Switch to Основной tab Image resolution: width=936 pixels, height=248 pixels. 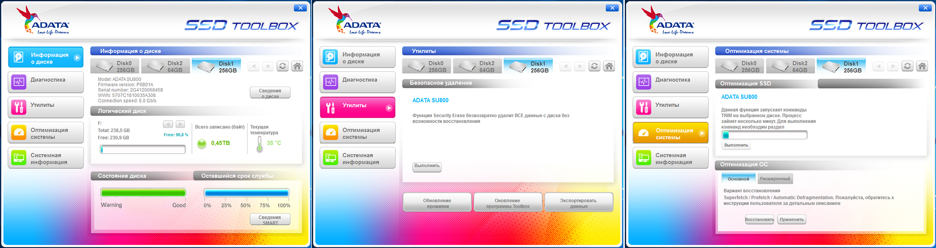[x=739, y=179]
